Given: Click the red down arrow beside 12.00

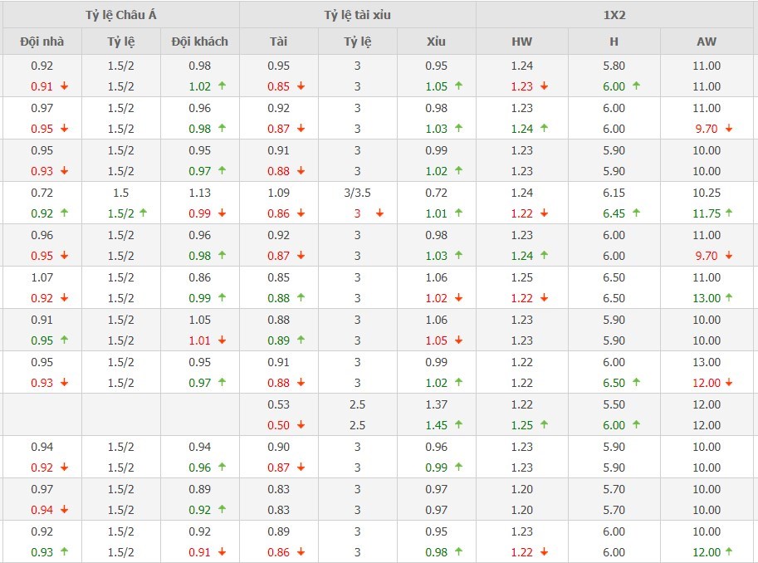Looking at the screenshot, I should click(x=728, y=383).
